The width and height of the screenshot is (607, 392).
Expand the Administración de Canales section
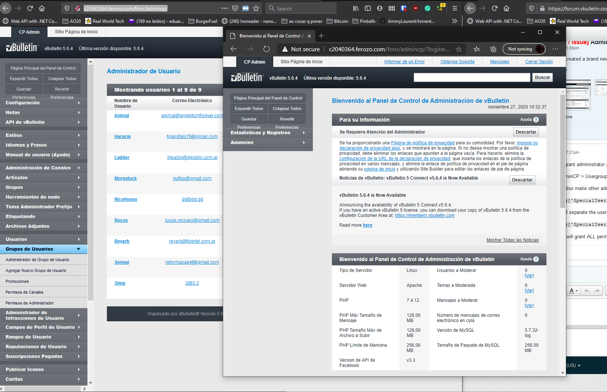44,168
